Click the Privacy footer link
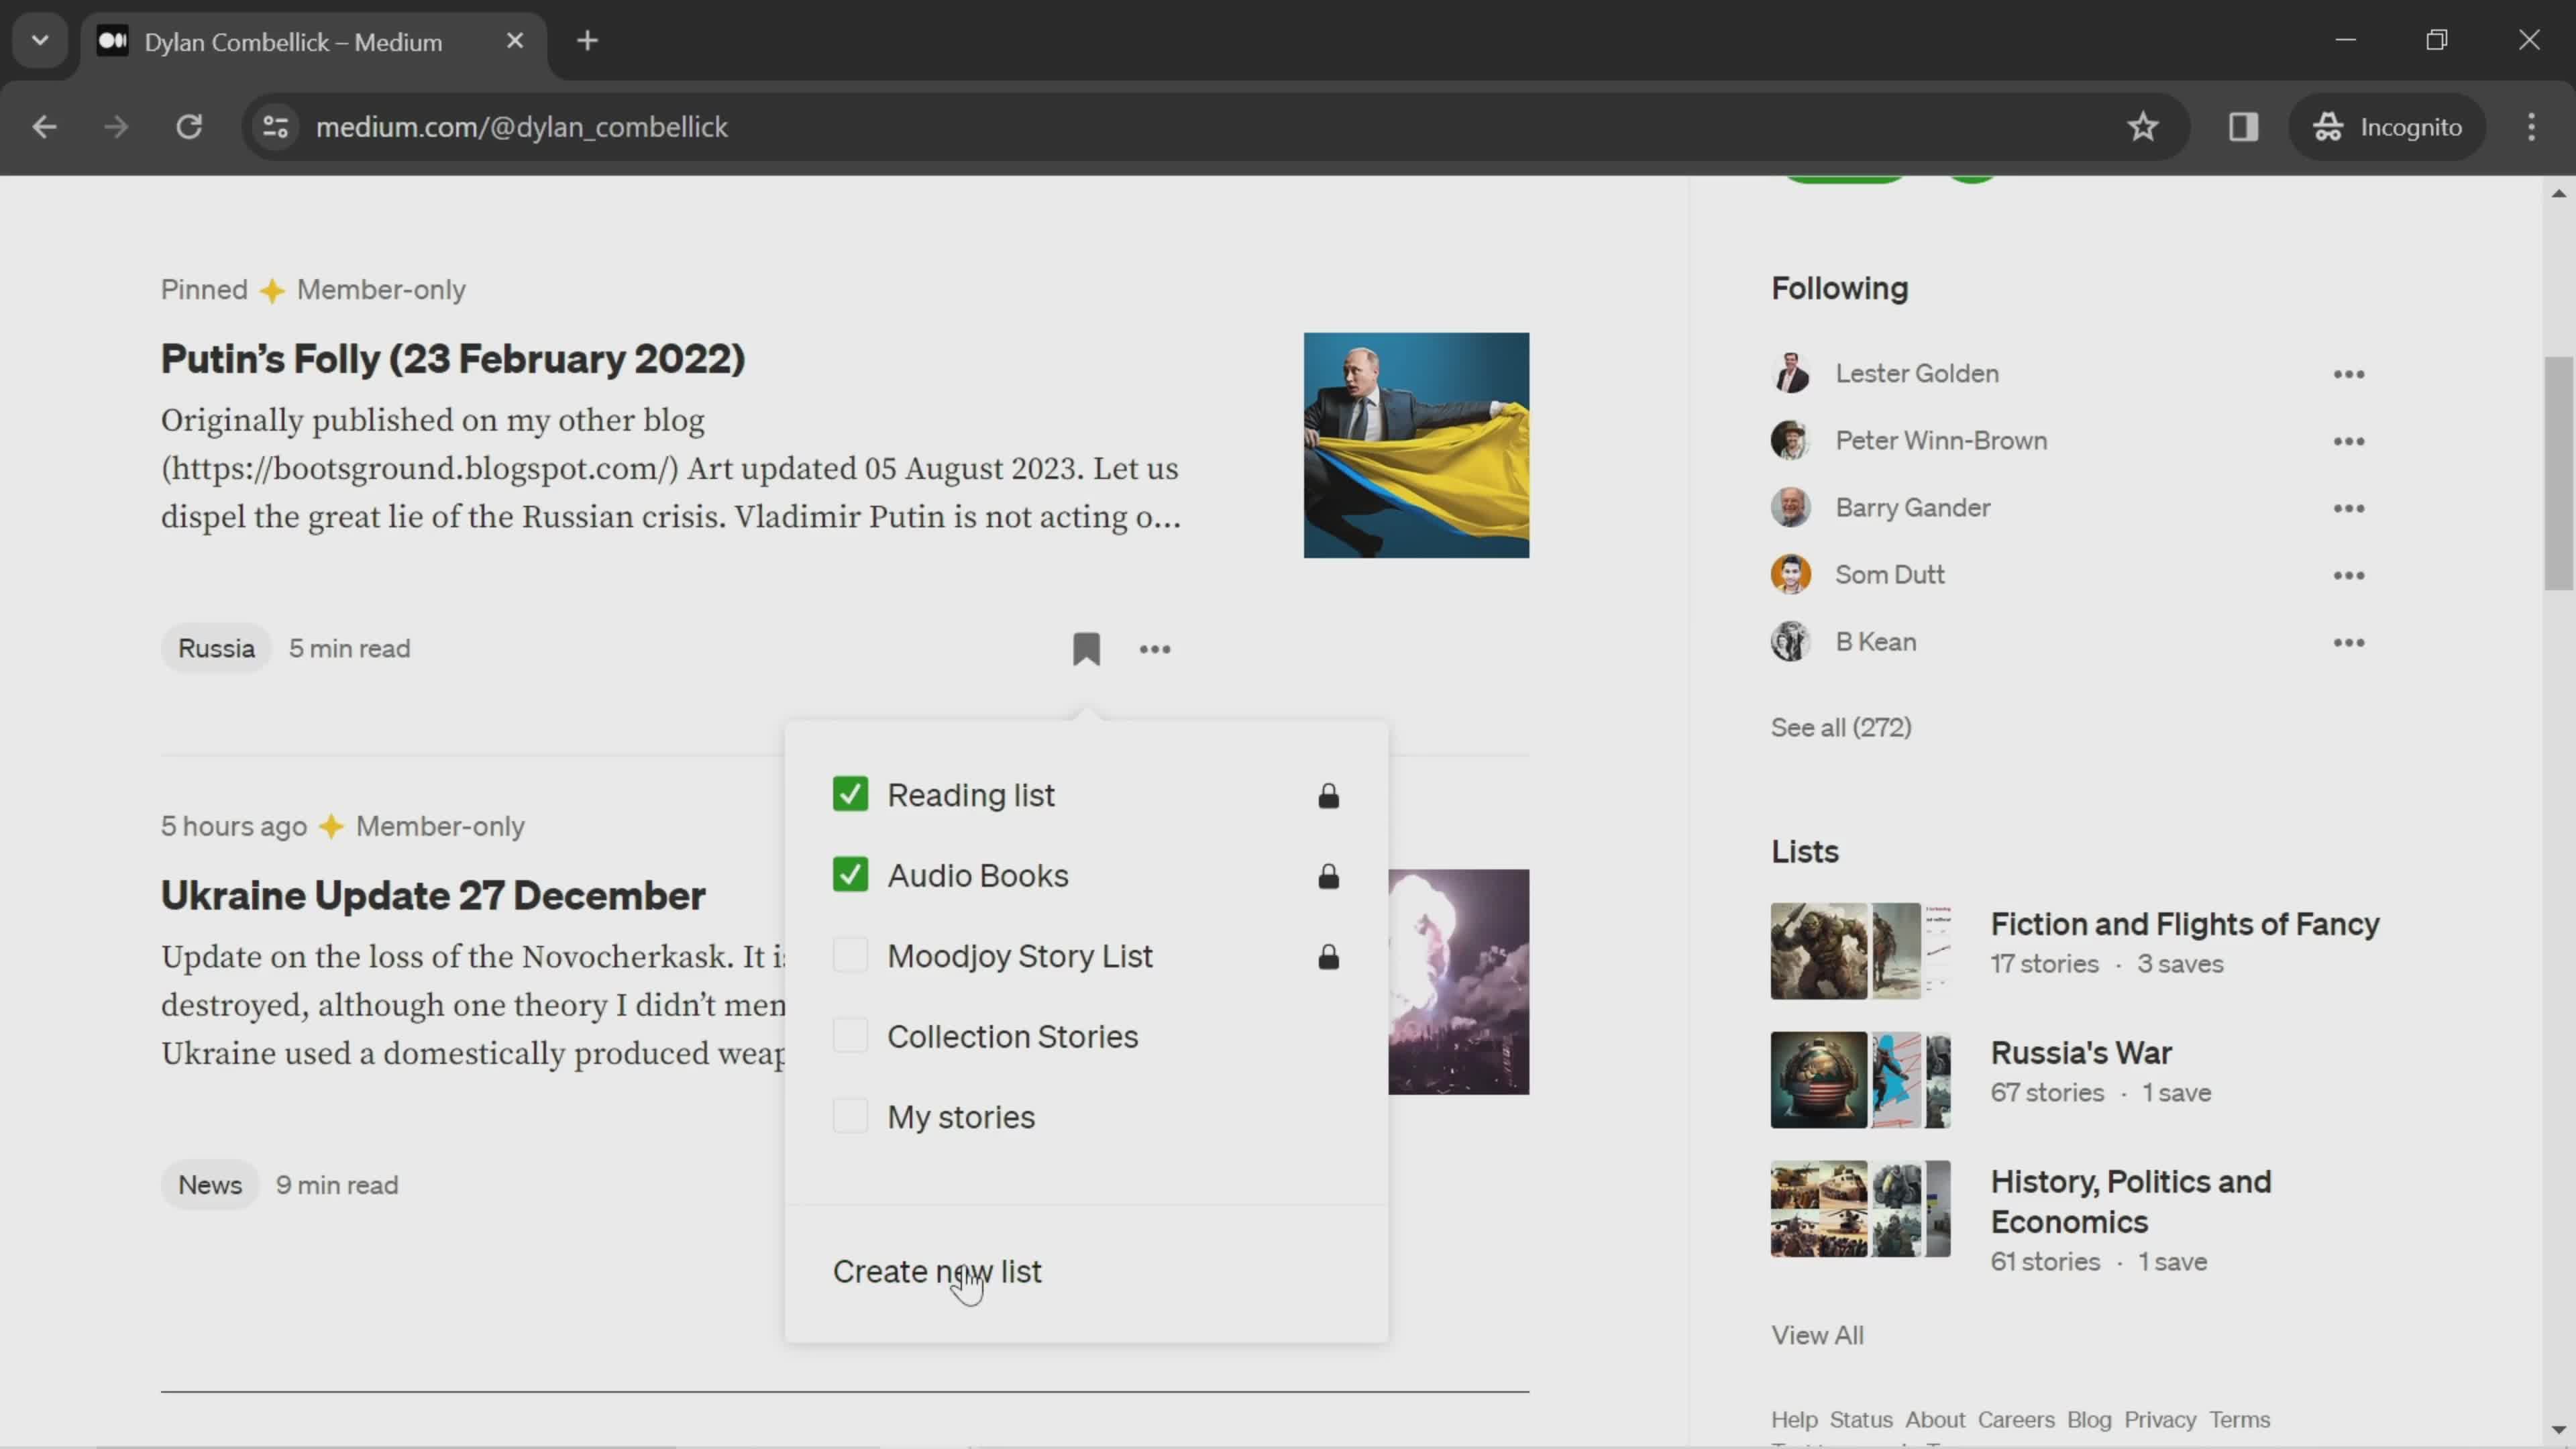This screenshot has height=1449, width=2576. coord(2160,1420)
